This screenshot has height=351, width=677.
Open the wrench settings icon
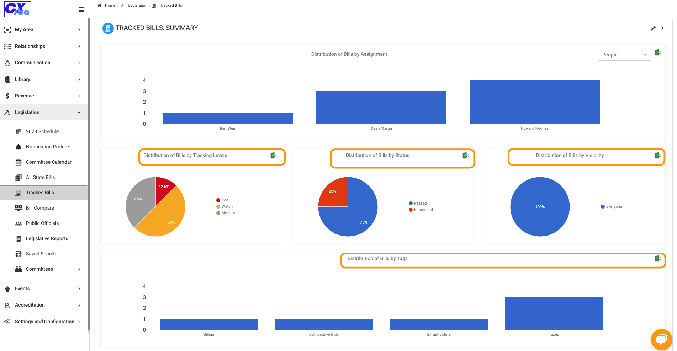[x=654, y=28]
